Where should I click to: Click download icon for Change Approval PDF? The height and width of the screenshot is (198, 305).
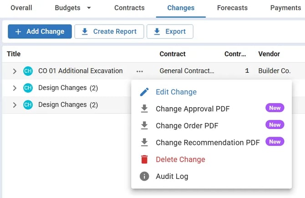(144, 109)
